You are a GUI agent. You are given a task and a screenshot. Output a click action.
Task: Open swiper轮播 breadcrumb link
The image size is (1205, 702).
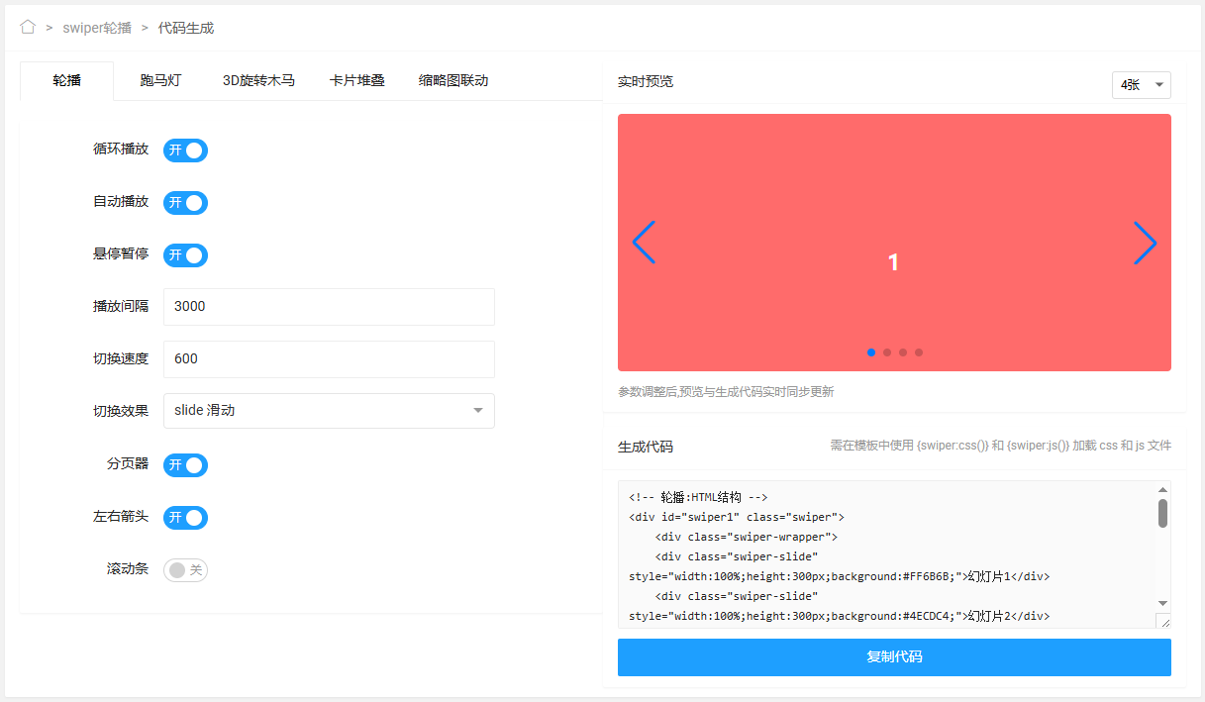[x=97, y=28]
